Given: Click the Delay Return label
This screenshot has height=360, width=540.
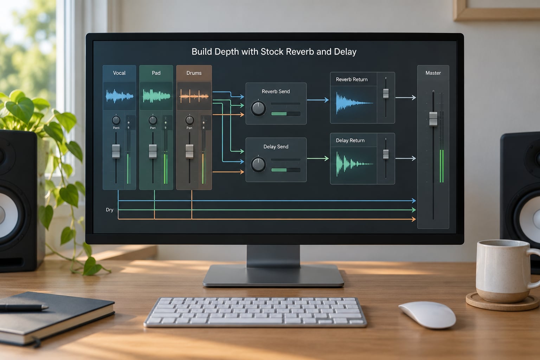Looking at the screenshot, I should tap(350, 140).
